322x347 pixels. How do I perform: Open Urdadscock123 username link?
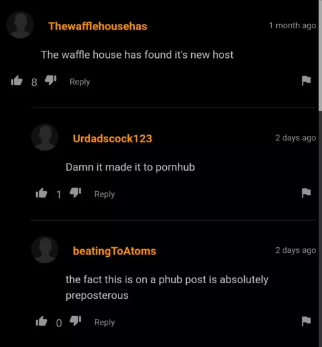point(113,138)
